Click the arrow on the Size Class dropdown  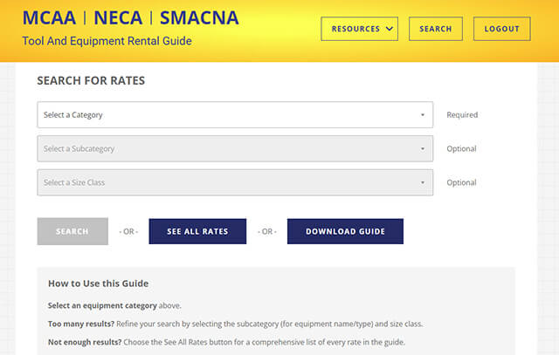pos(423,183)
